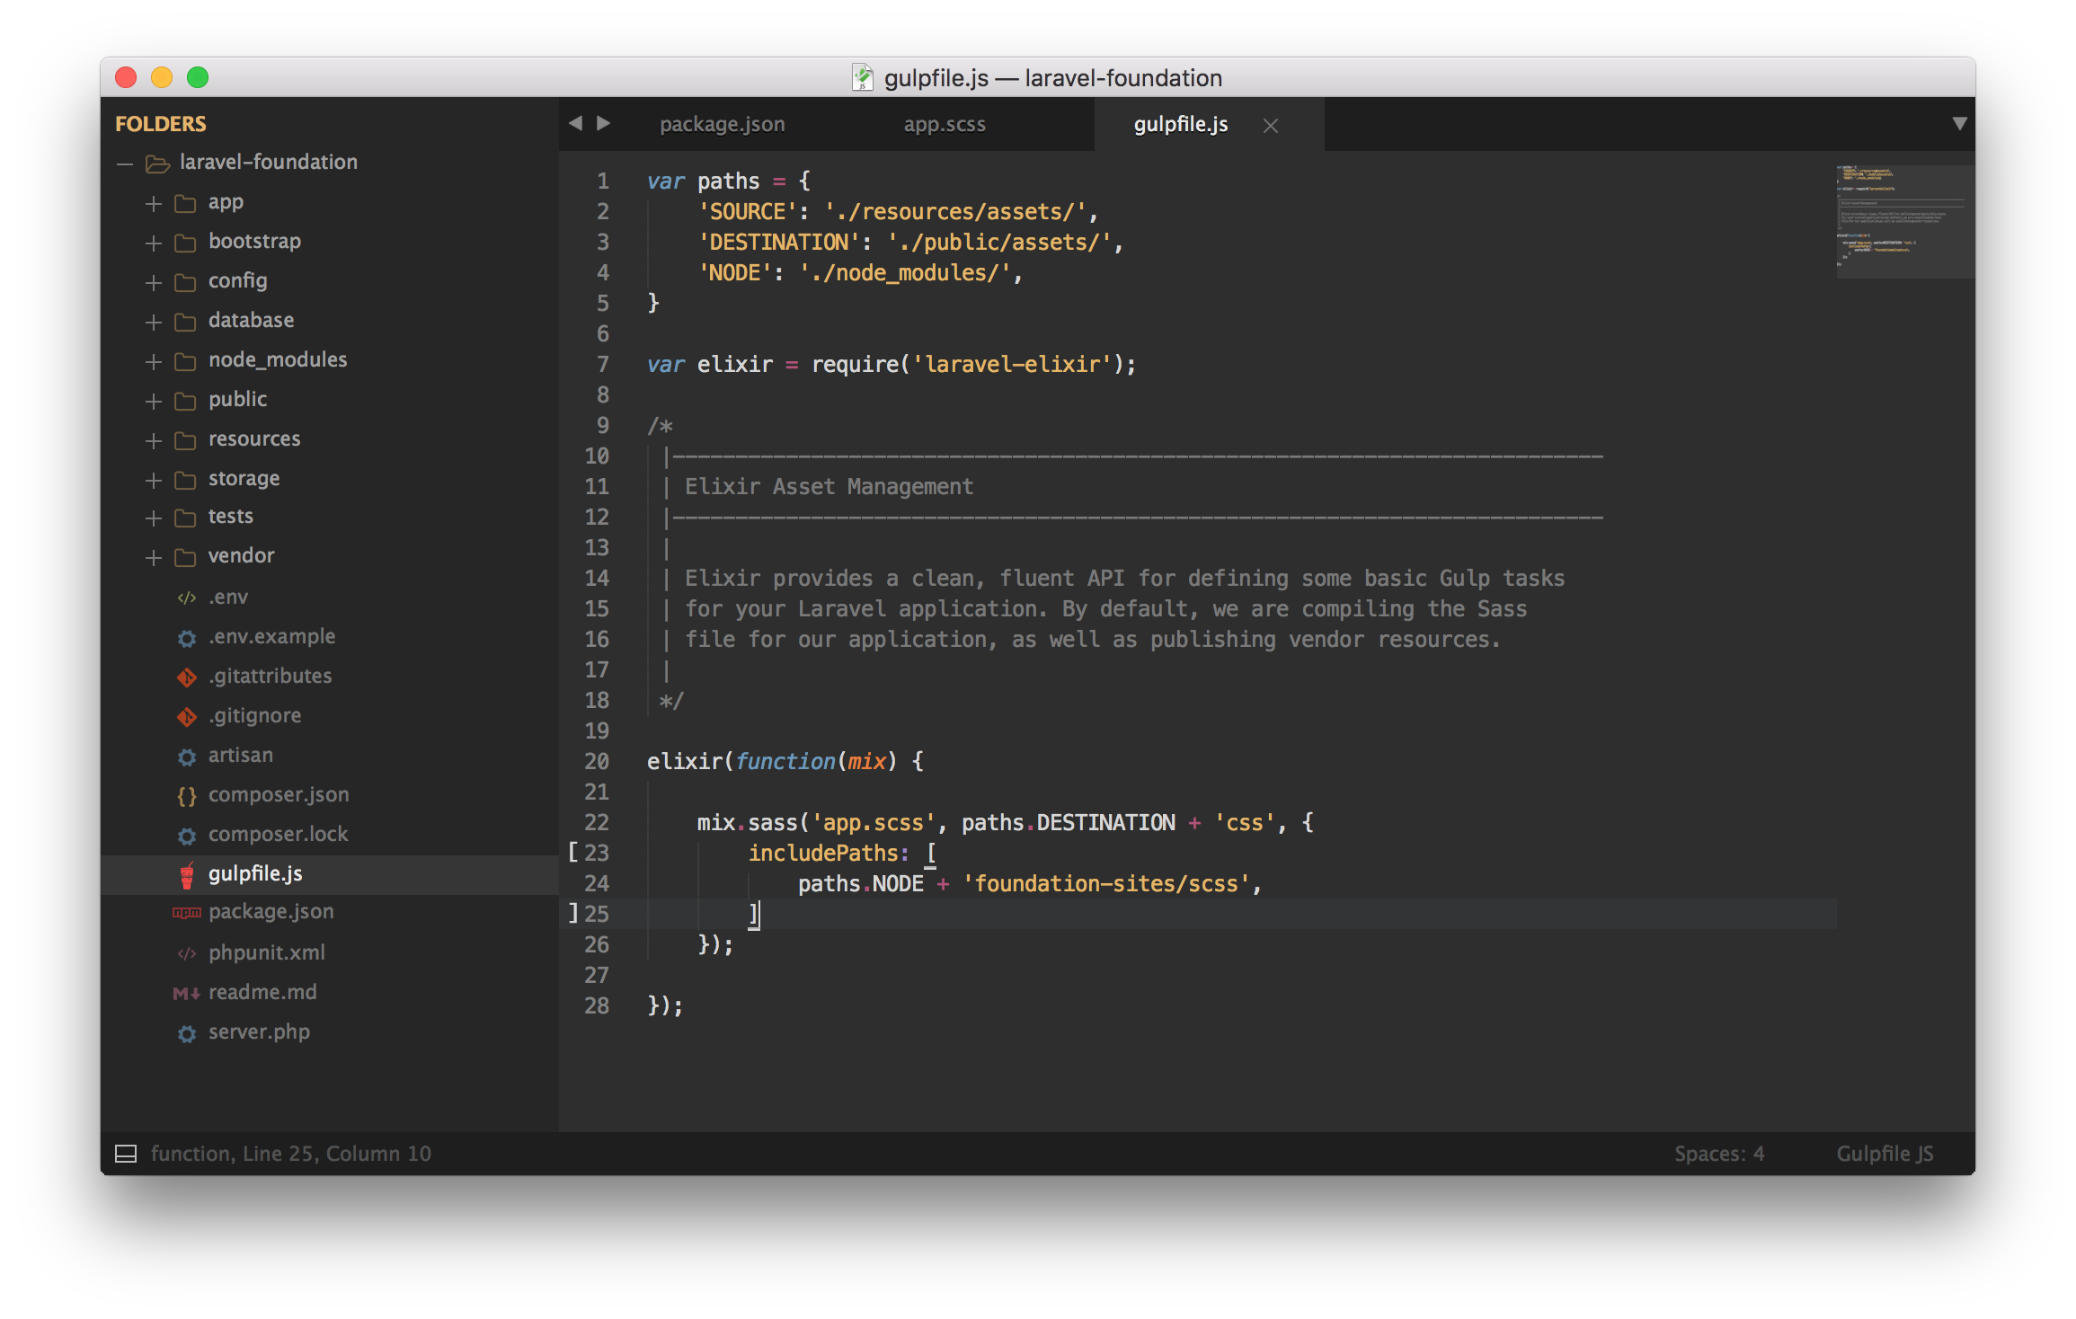Expand the node_modules folder
Screen dimensions: 2076x1319
point(152,361)
